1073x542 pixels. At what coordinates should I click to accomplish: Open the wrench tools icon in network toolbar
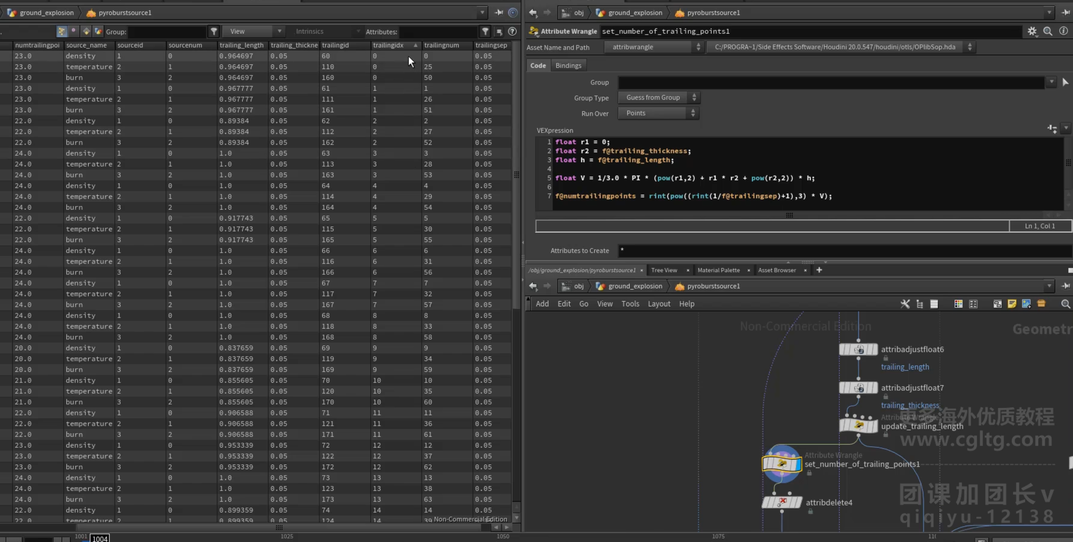pos(905,304)
